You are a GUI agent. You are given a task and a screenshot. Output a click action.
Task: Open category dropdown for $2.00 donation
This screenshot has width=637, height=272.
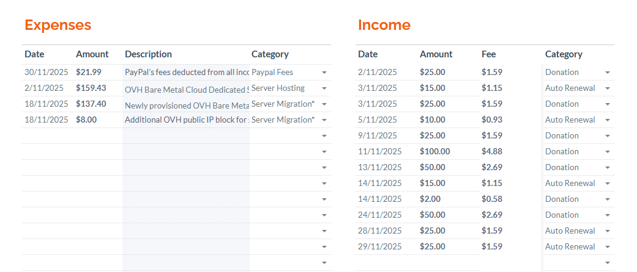tap(607, 199)
